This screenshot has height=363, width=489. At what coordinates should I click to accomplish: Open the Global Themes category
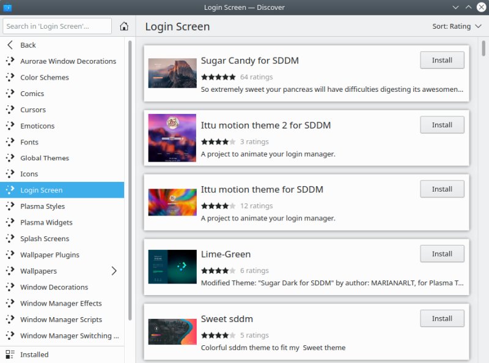45,158
